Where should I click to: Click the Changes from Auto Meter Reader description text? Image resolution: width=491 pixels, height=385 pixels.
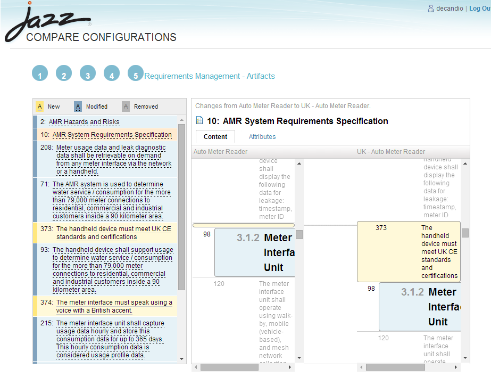tap(283, 106)
